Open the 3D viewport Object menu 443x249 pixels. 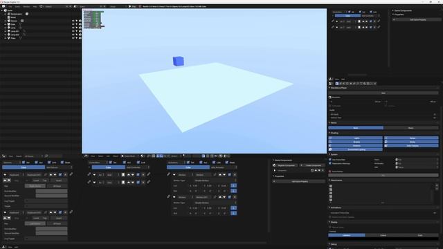click(x=116, y=156)
